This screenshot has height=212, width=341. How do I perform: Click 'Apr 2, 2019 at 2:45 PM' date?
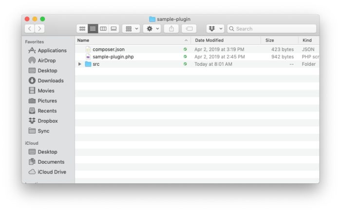point(220,57)
